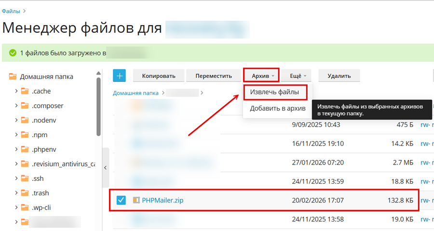Open the Файлы breadcrumb link
Viewport: 434px width, 231px height.
pos(10,10)
